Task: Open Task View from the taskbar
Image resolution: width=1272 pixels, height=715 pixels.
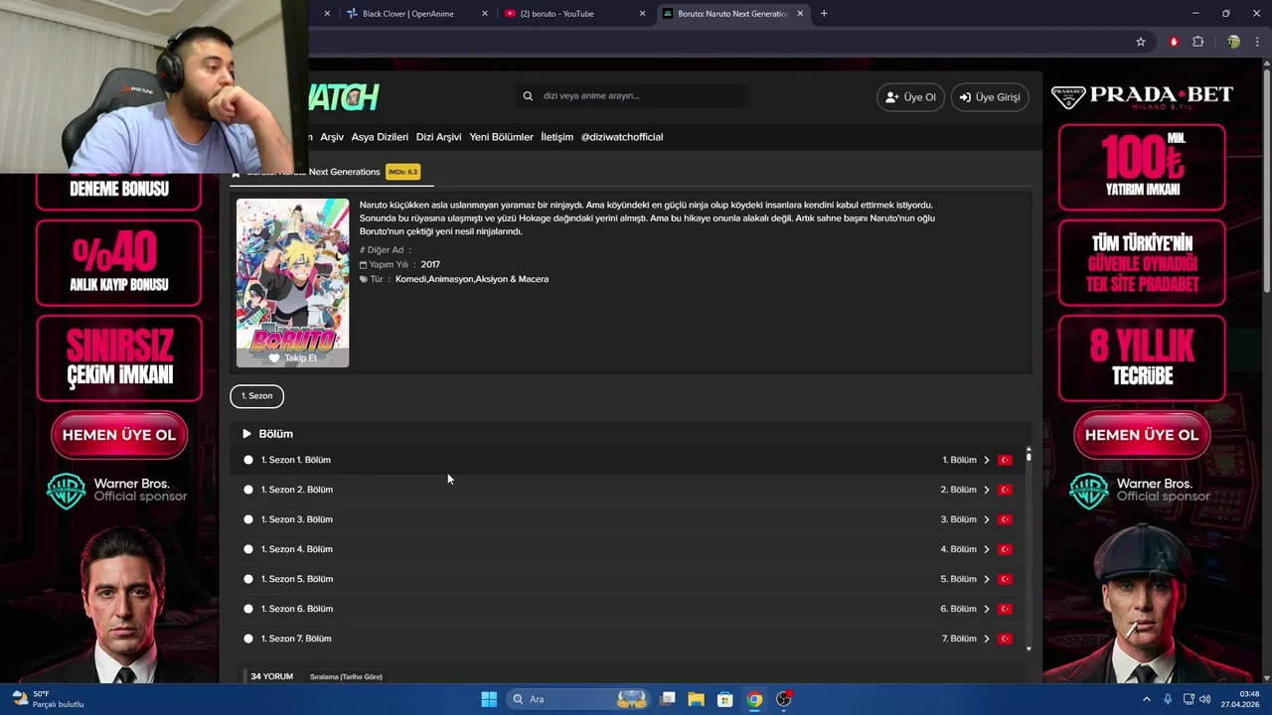Action: [x=668, y=699]
